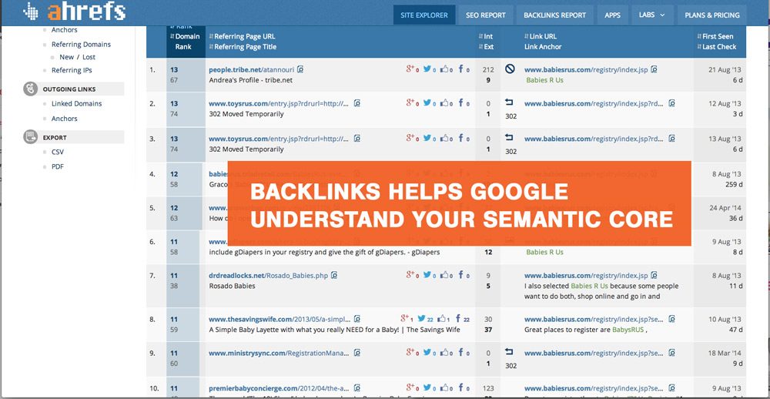Sort by First Seen column

coord(715,36)
